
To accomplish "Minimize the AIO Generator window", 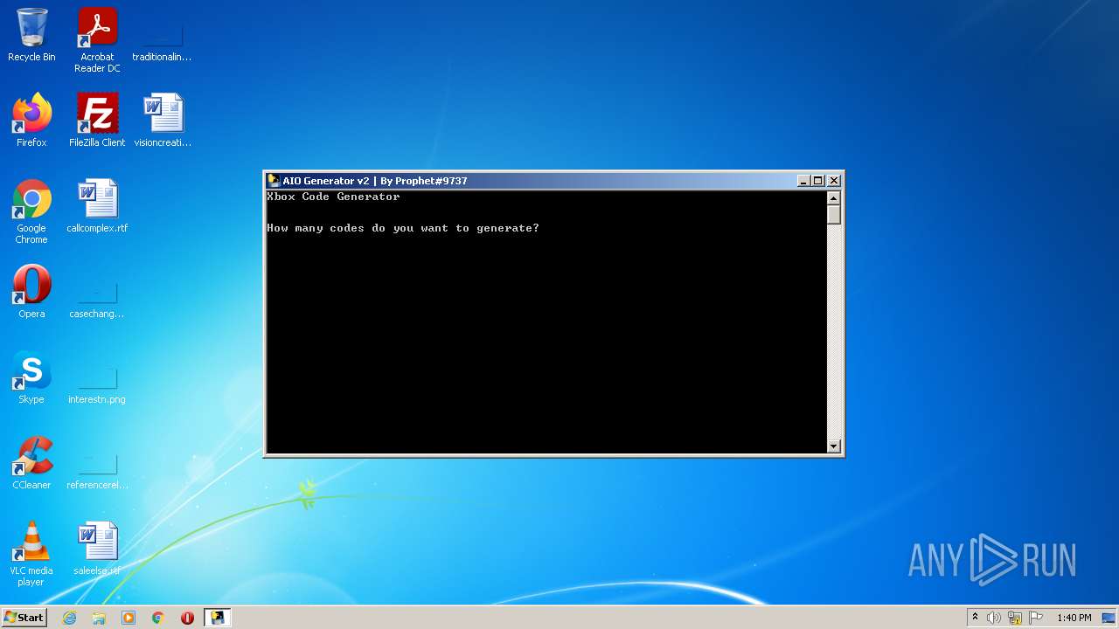I will pyautogui.click(x=803, y=181).
